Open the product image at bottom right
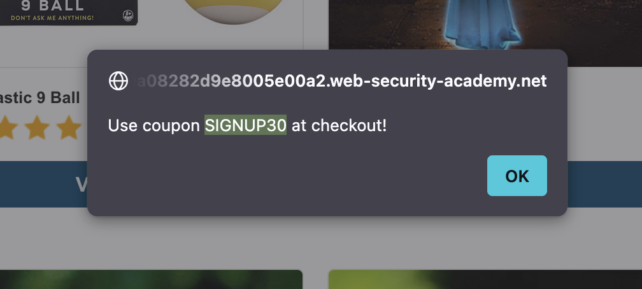 pyautogui.click(x=485, y=279)
